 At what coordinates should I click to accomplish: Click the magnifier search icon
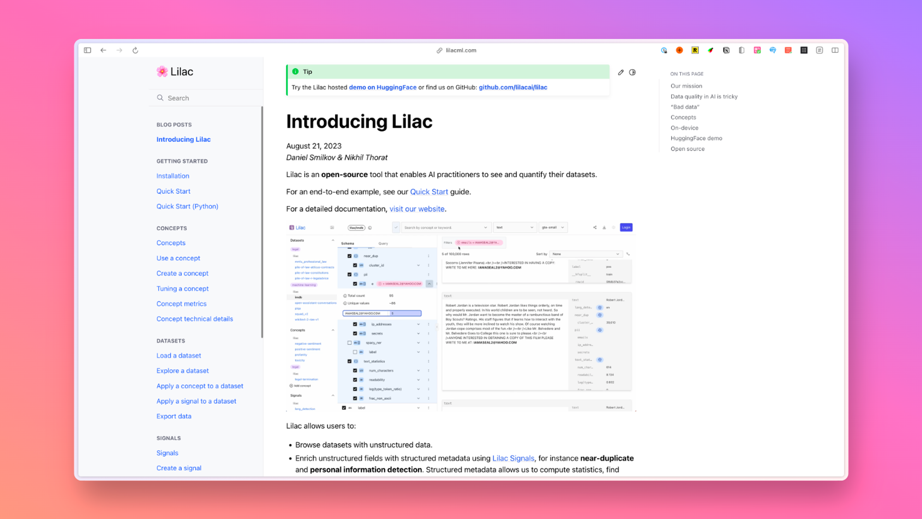pos(160,98)
